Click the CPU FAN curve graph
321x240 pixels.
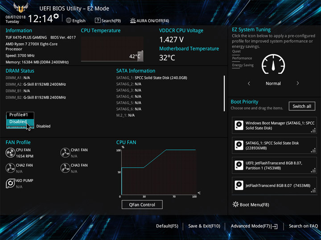159,172
